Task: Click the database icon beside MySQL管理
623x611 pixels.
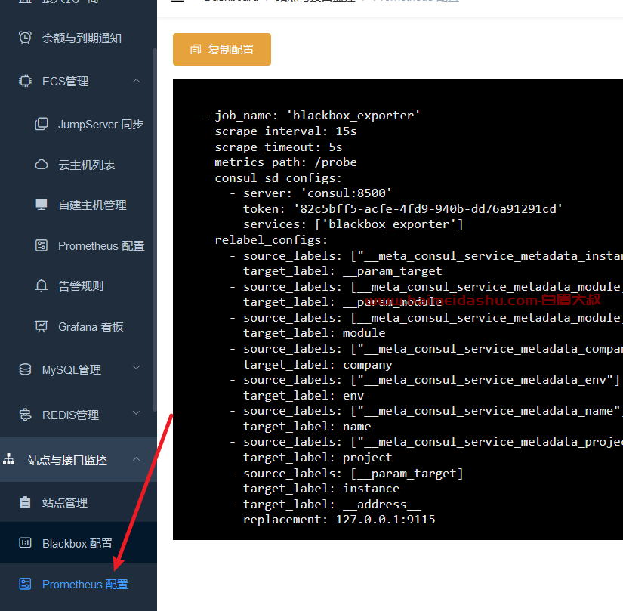Action: 25,369
